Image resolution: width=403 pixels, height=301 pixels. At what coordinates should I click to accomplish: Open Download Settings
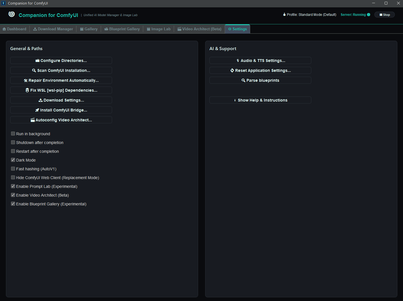tap(61, 100)
